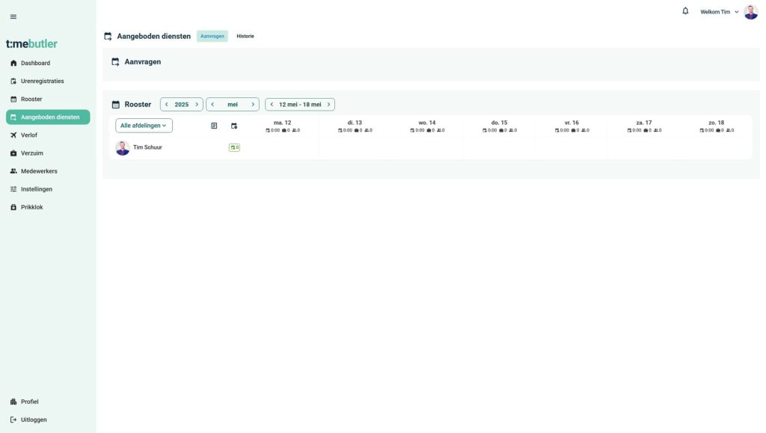This screenshot has width=766, height=433.
Task: Select Aangeboden diensten in the sidebar
Action: point(48,117)
